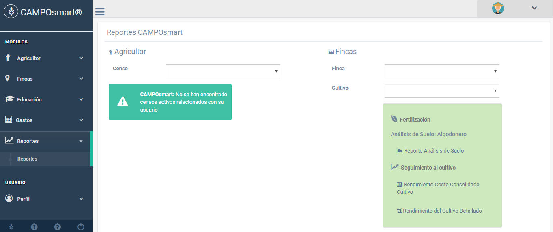Open the user account dropdown chevron
The height and width of the screenshot is (232, 553).
[534, 8]
